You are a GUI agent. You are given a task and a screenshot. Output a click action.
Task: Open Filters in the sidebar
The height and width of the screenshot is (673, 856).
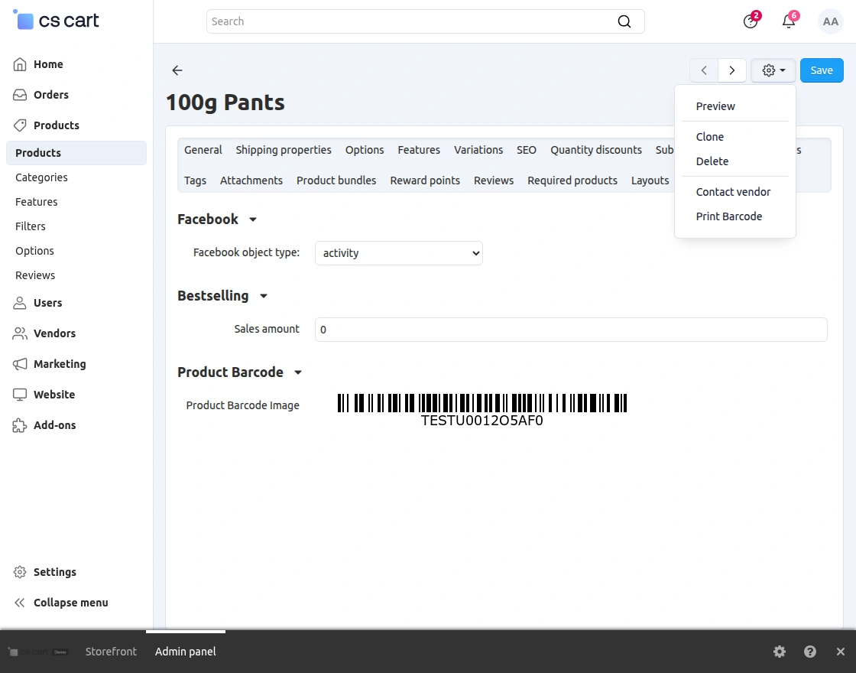(x=31, y=226)
